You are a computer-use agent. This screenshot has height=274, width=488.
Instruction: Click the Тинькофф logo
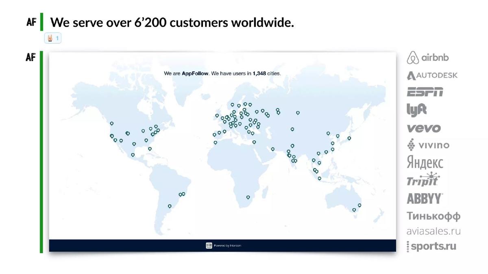click(x=434, y=216)
